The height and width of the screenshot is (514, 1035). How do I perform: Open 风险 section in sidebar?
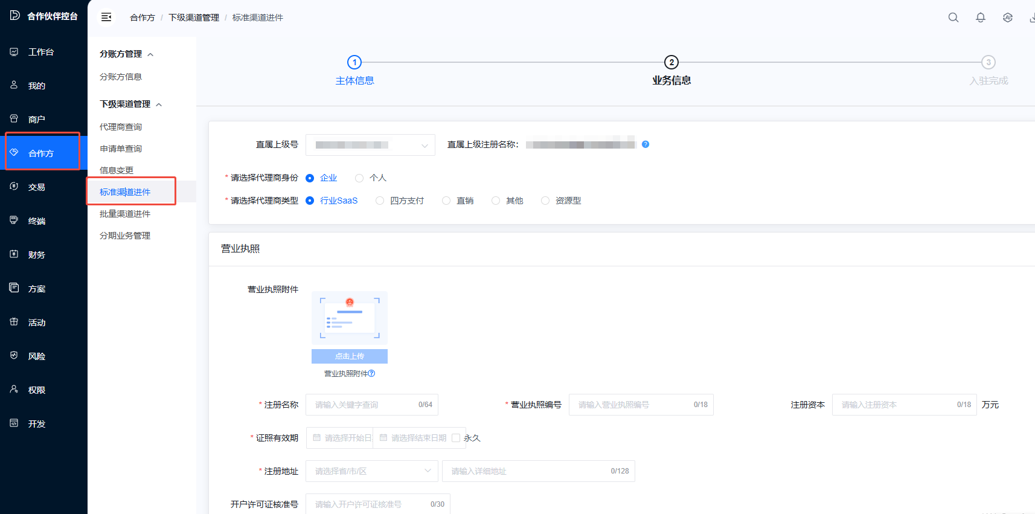point(36,356)
